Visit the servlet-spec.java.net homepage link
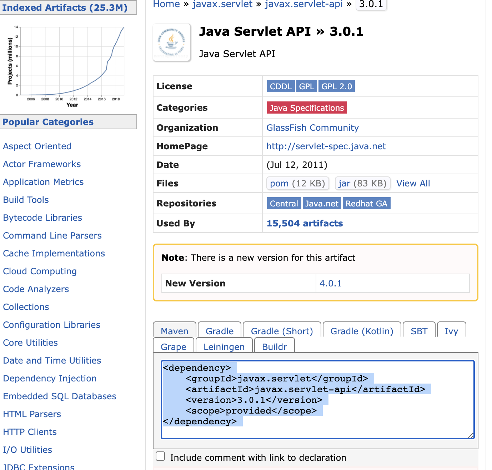Viewport: 492px width, 470px height. pos(326,146)
